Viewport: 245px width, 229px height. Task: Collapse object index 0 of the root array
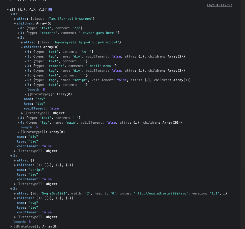pos(11,14)
